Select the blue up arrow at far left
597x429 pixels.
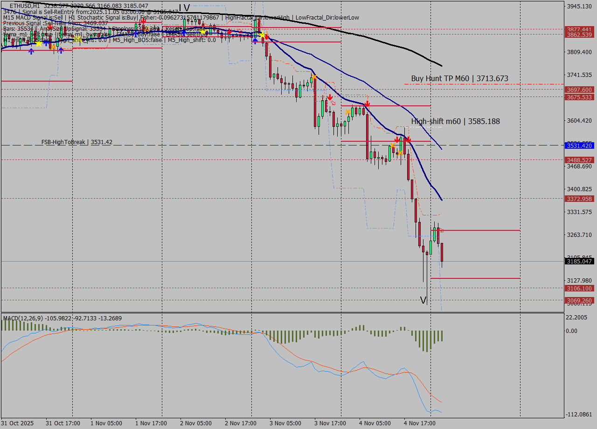[x=31, y=51]
